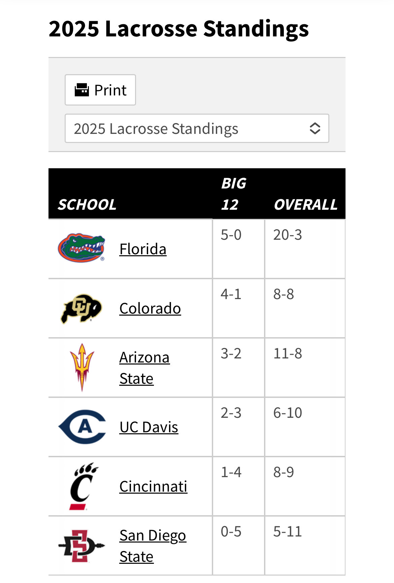Screen dimensions: 394x583
Task: Open the Florida team link
Action: coord(143,249)
